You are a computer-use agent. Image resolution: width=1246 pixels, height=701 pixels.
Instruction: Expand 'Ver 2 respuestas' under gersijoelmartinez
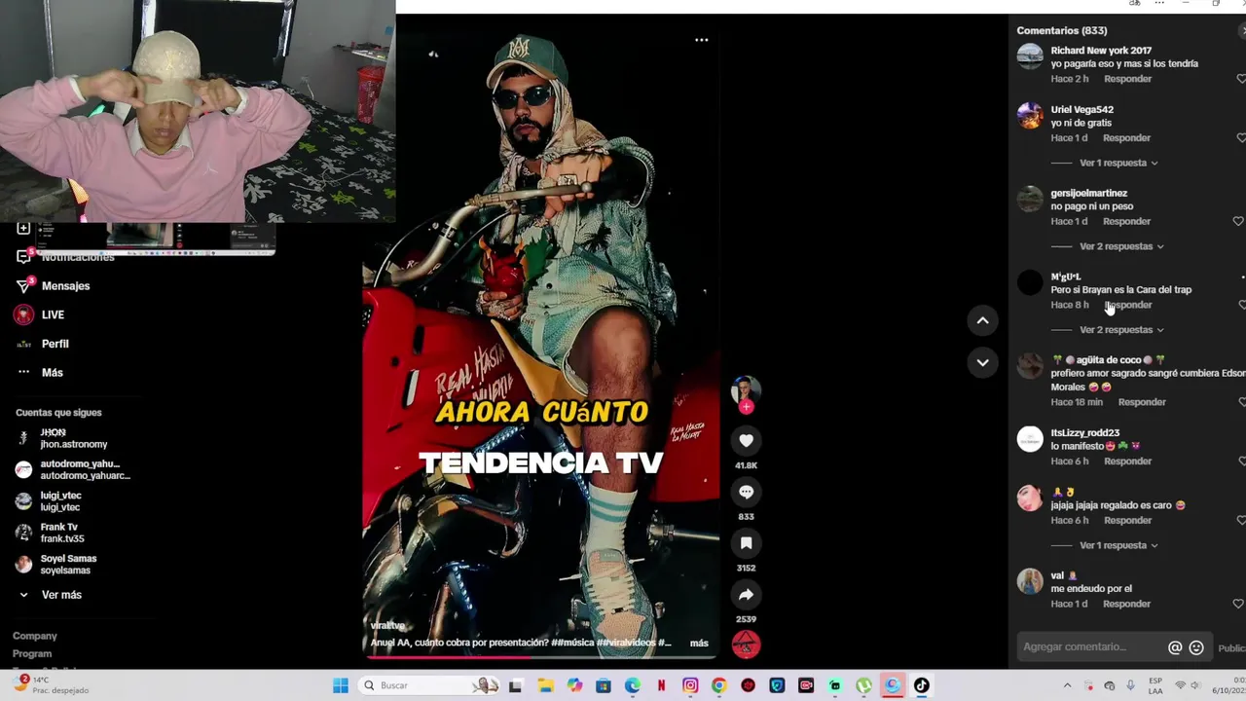point(1121,246)
